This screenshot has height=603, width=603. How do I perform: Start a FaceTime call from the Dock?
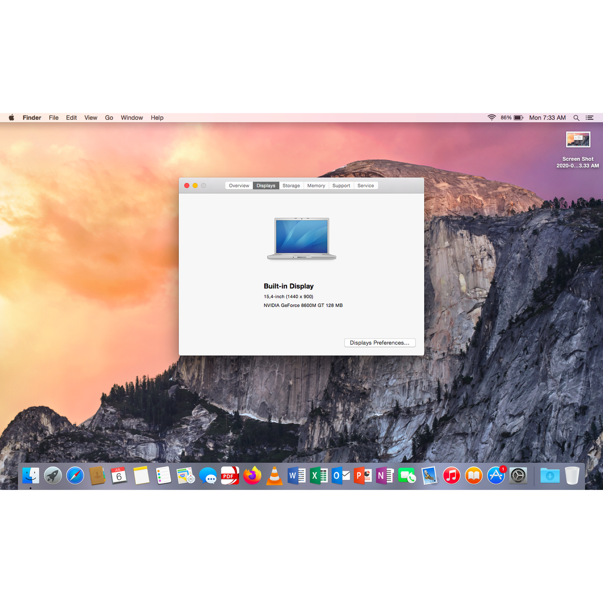coord(407,475)
